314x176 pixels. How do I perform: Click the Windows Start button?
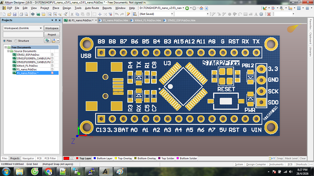point(6,172)
